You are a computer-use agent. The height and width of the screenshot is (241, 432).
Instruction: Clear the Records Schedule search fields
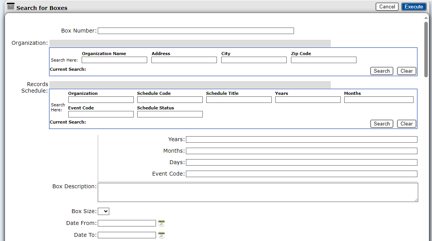[x=406, y=124]
